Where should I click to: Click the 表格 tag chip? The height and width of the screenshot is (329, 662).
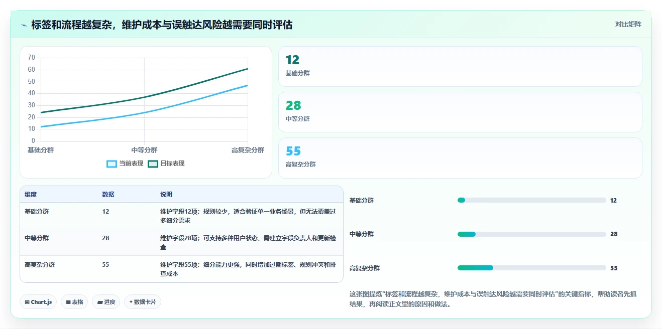tap(74, 302)
